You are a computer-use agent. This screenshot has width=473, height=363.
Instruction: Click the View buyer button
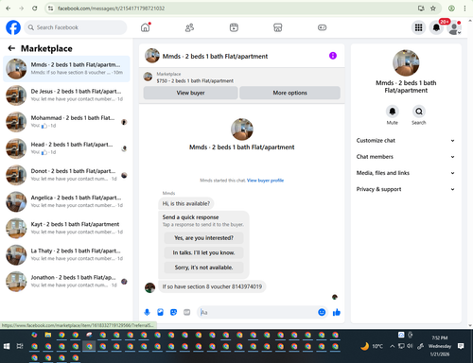tap(190, 93)
